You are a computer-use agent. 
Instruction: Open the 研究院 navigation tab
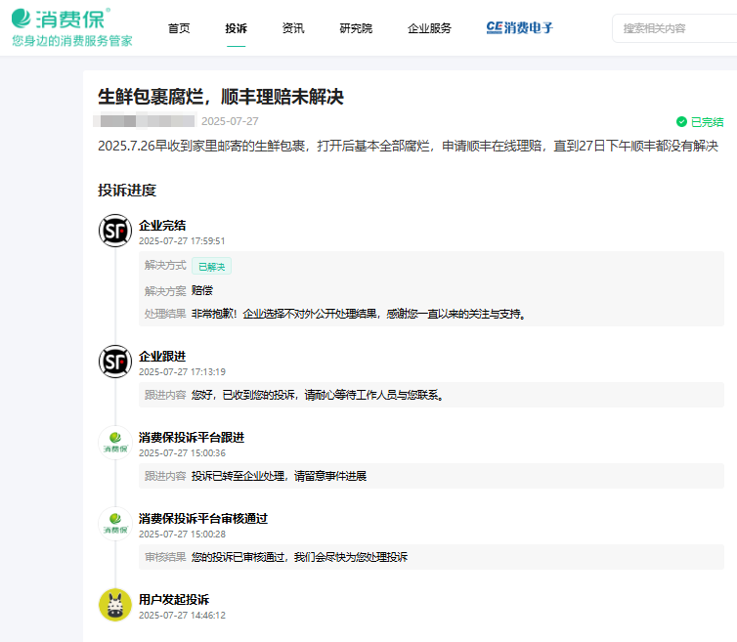pos(356,28)
